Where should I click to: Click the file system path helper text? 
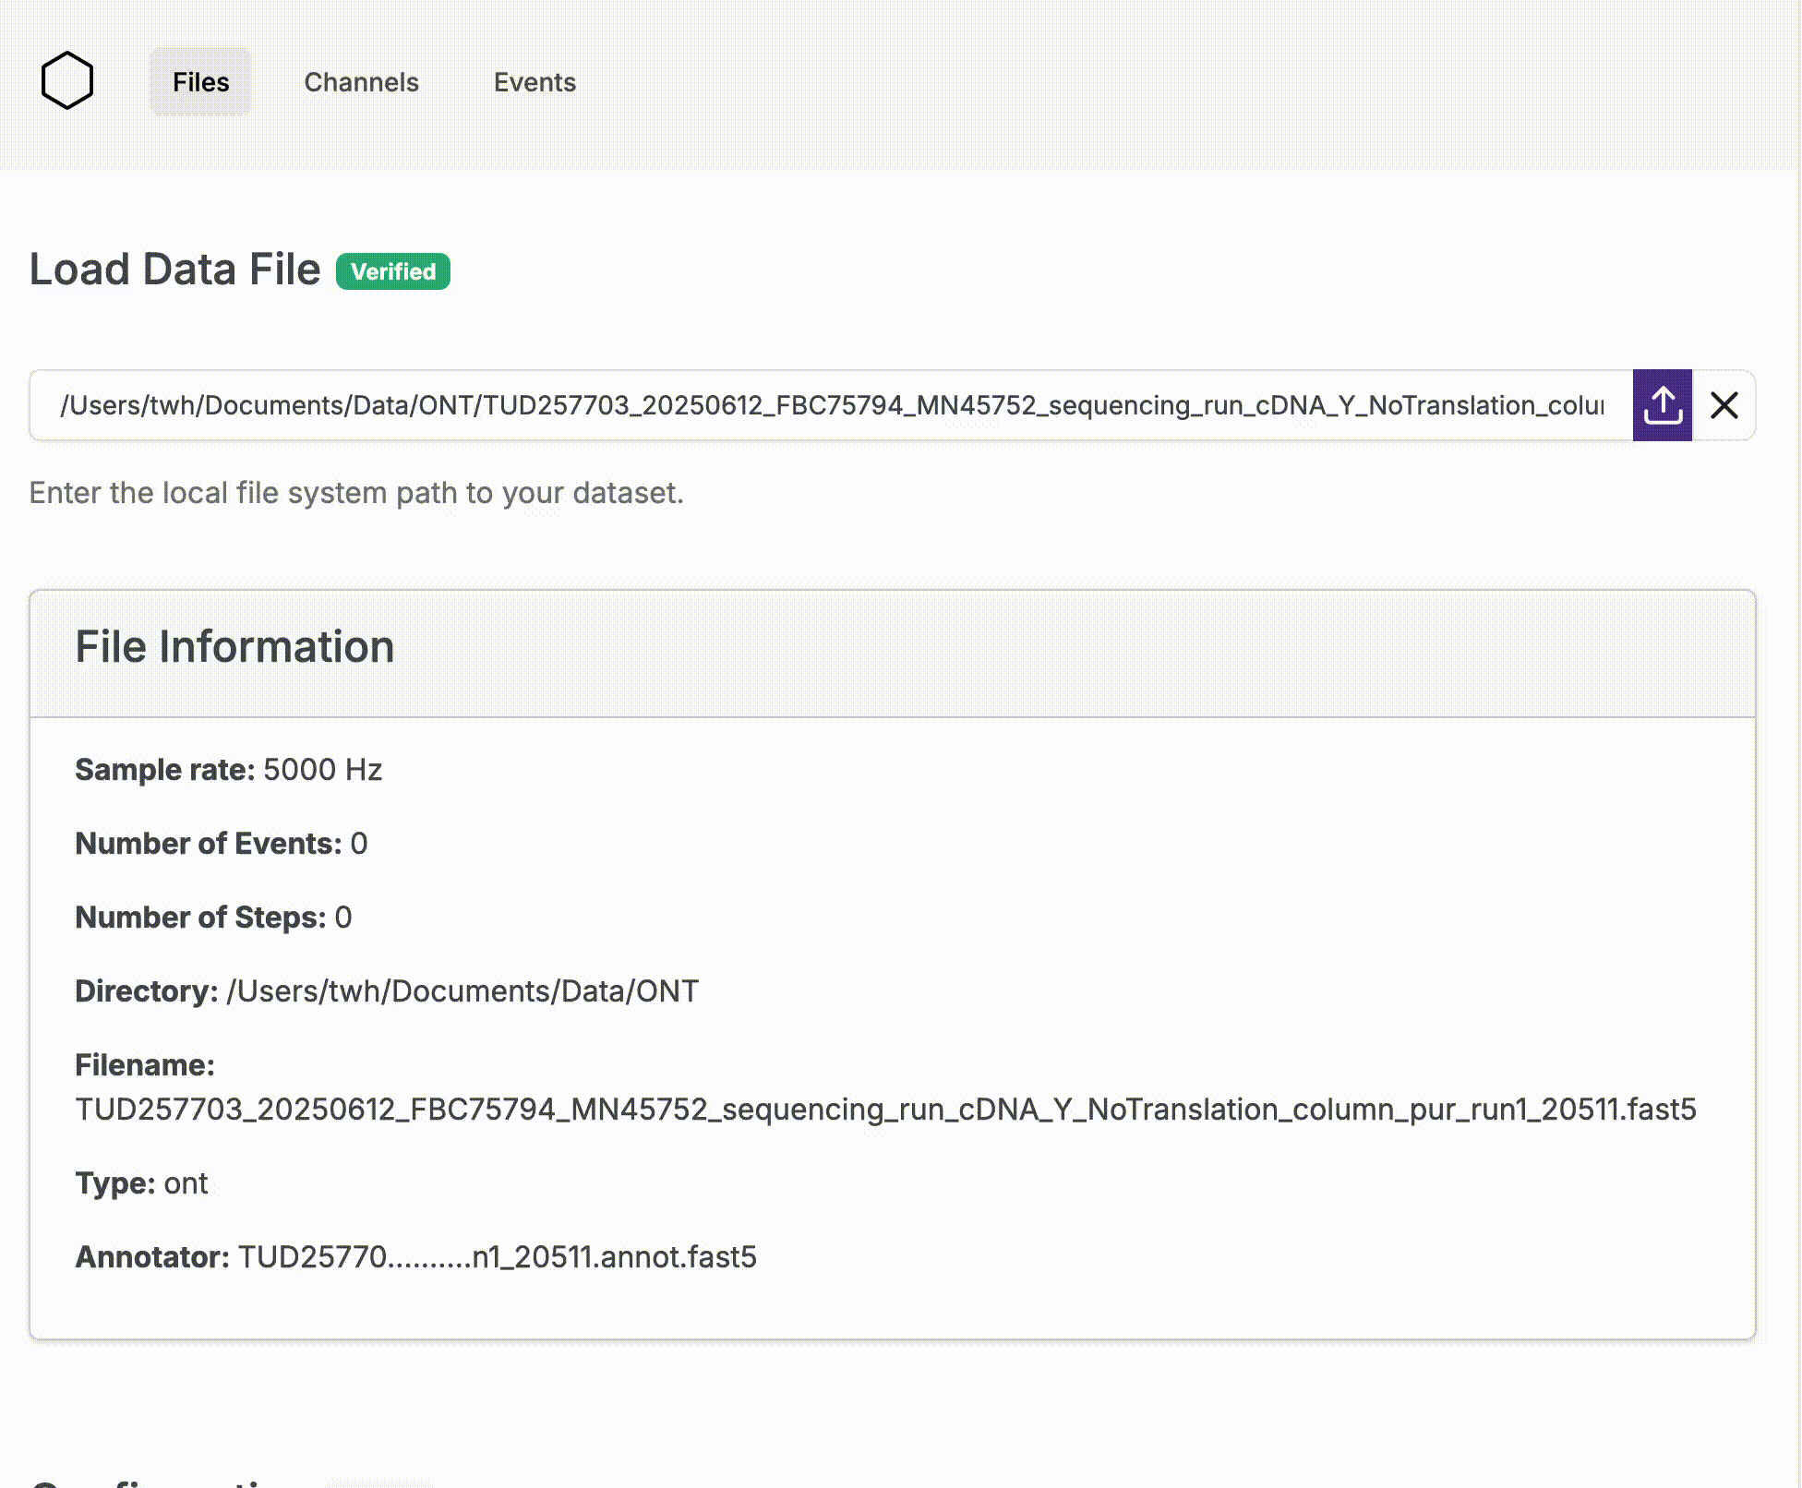coord(356,493)
